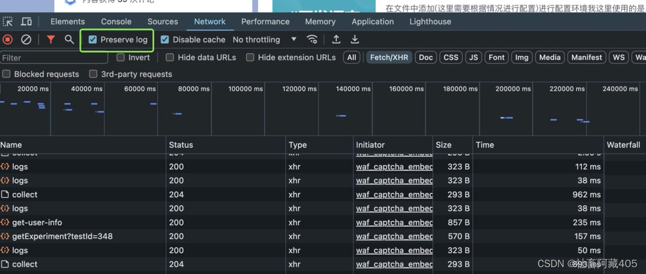Sort by the Size column header
The height and width of the screenshot is (274, 646).
[453, 144]
